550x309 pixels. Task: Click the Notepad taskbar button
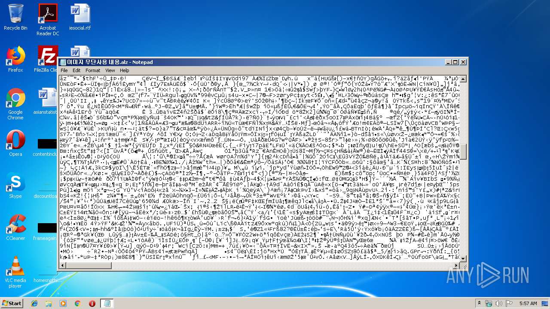[107, 303]
